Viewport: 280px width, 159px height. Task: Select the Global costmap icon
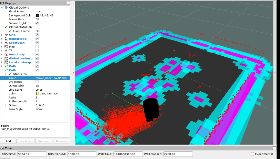(6, 58)
